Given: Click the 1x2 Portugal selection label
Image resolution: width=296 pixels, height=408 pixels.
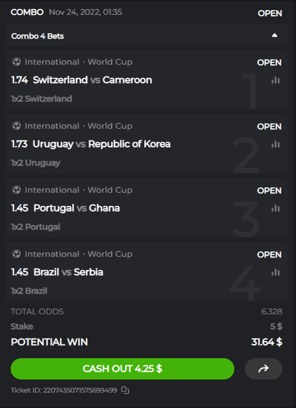Looking at the screenshot, I should tap(36, 227).
